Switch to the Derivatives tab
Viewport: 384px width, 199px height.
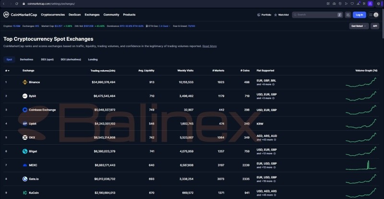[26, 60]
